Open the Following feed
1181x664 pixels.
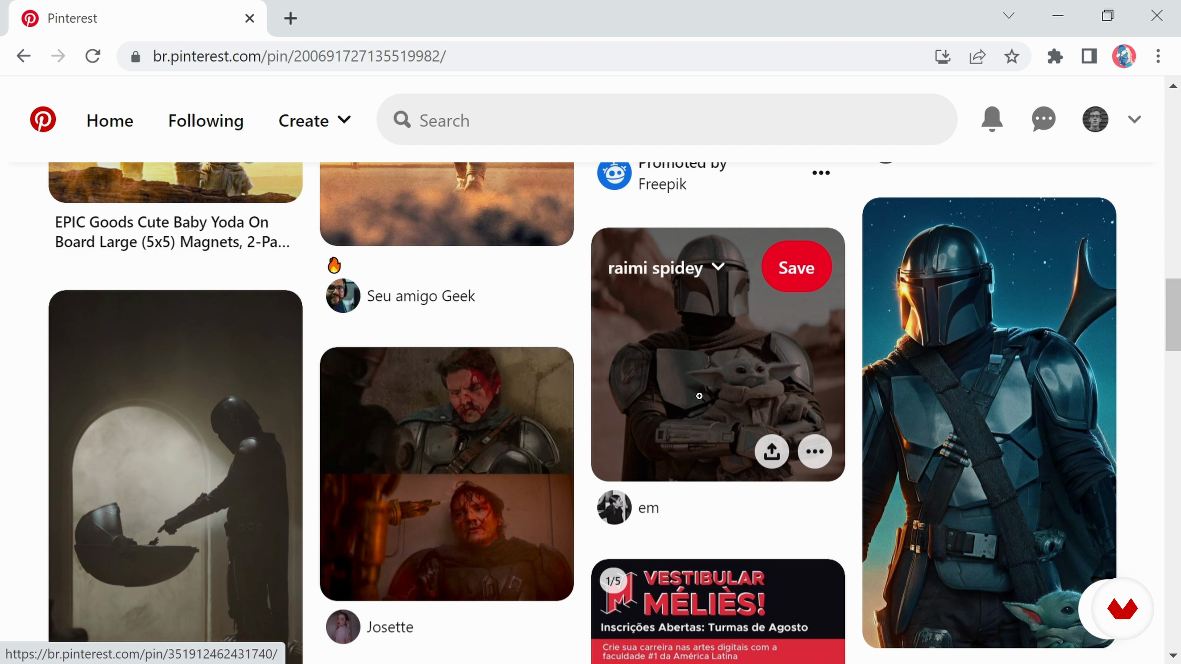point(206,121)
